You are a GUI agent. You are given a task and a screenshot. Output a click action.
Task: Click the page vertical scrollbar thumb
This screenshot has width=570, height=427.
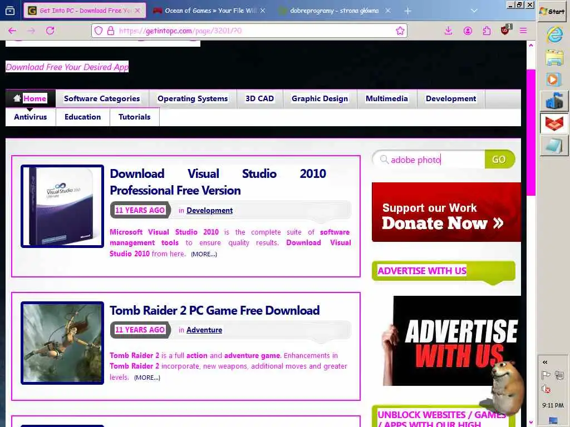pos(530,132)
